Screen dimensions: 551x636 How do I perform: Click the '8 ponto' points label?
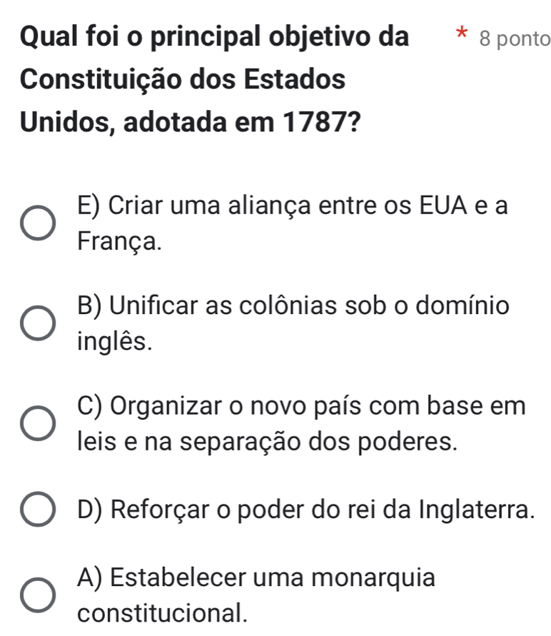(x=515, y=39)
